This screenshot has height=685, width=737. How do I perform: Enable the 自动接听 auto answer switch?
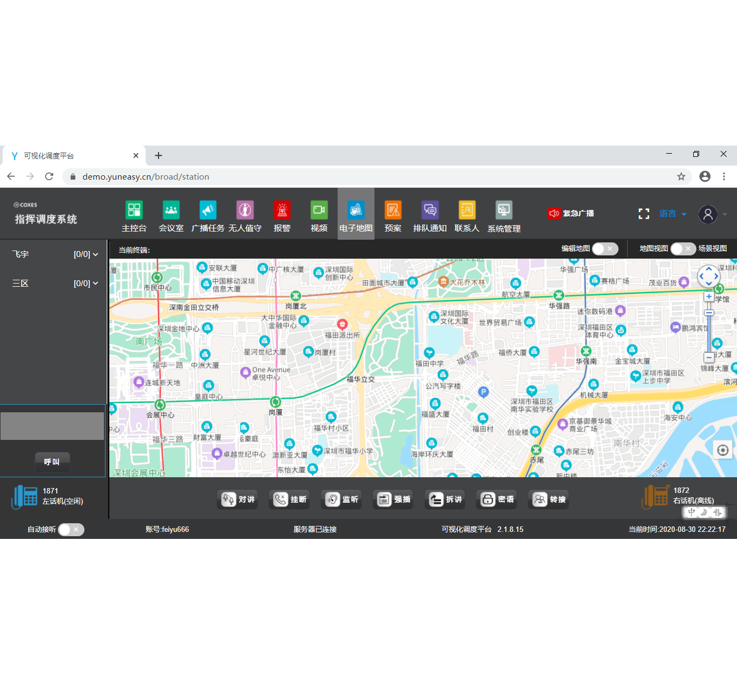(71, 529)
